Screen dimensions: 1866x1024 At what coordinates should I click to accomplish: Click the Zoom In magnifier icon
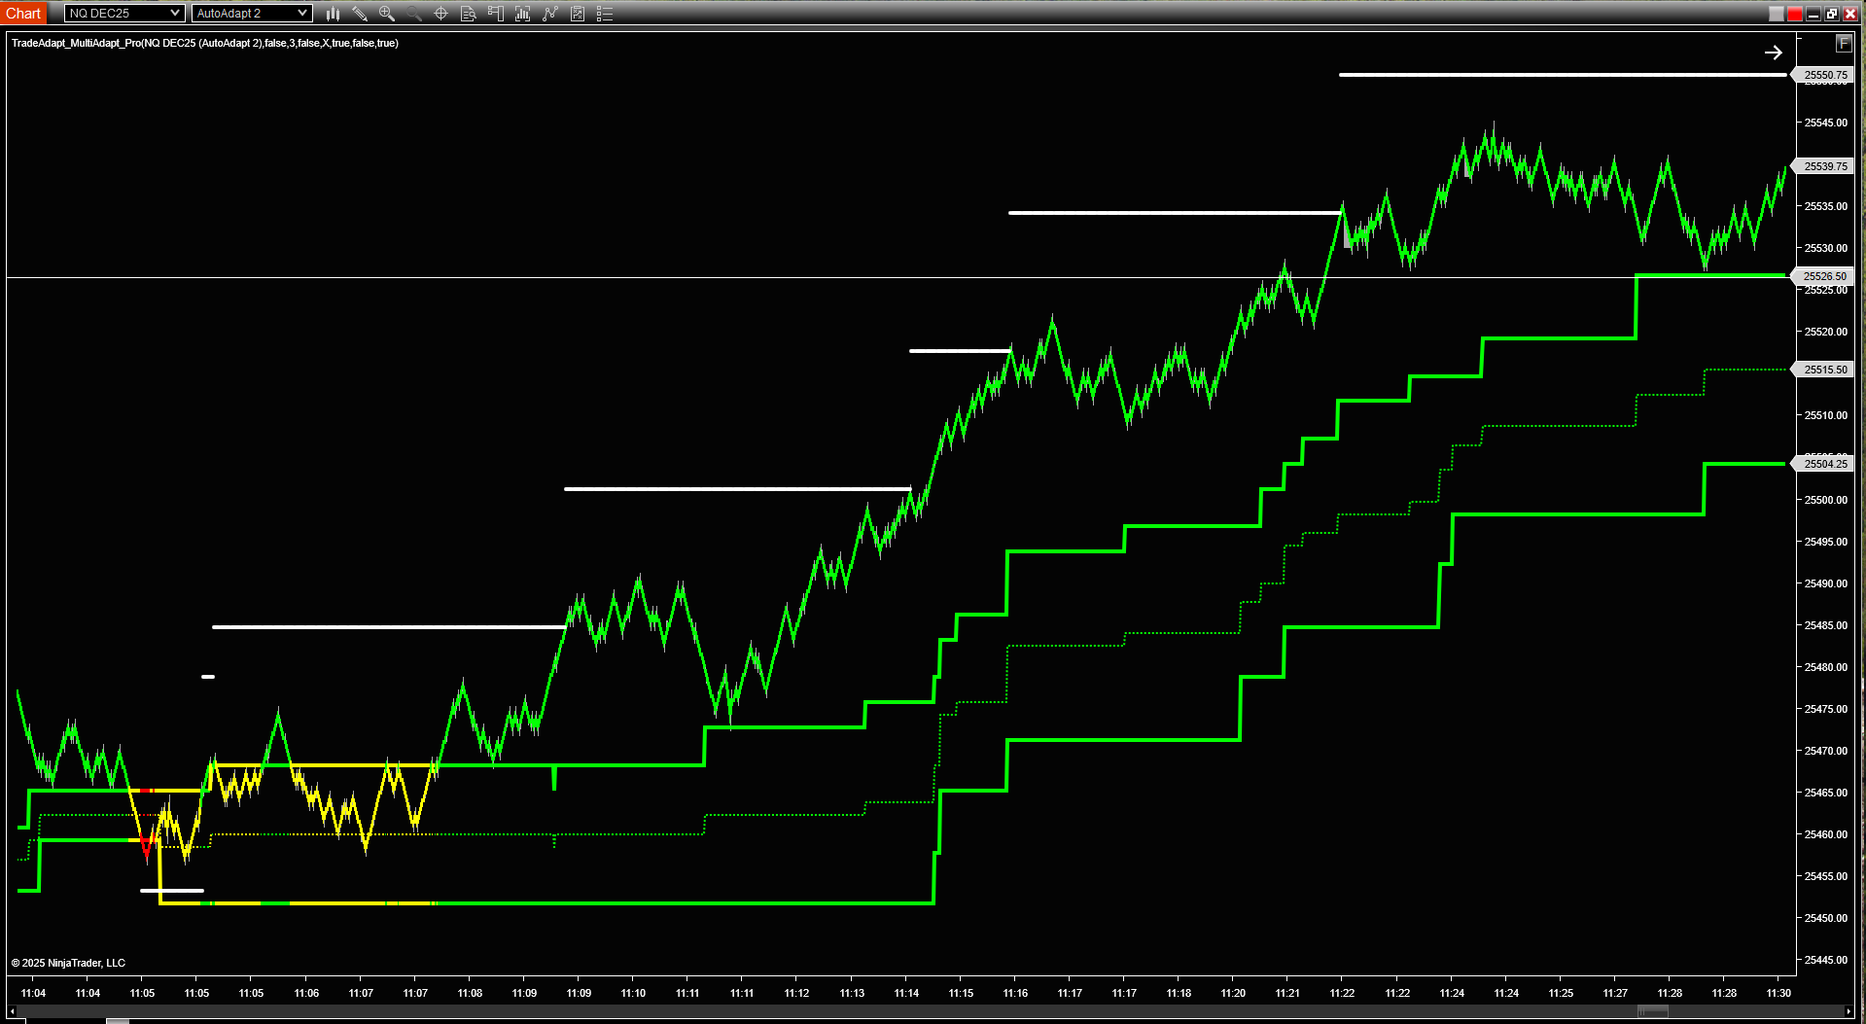coord(387,14)
